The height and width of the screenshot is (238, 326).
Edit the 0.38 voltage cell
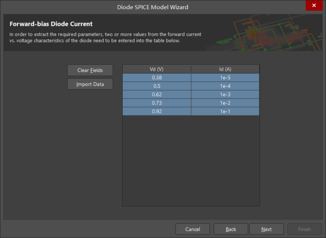click(x=157, y=78)
